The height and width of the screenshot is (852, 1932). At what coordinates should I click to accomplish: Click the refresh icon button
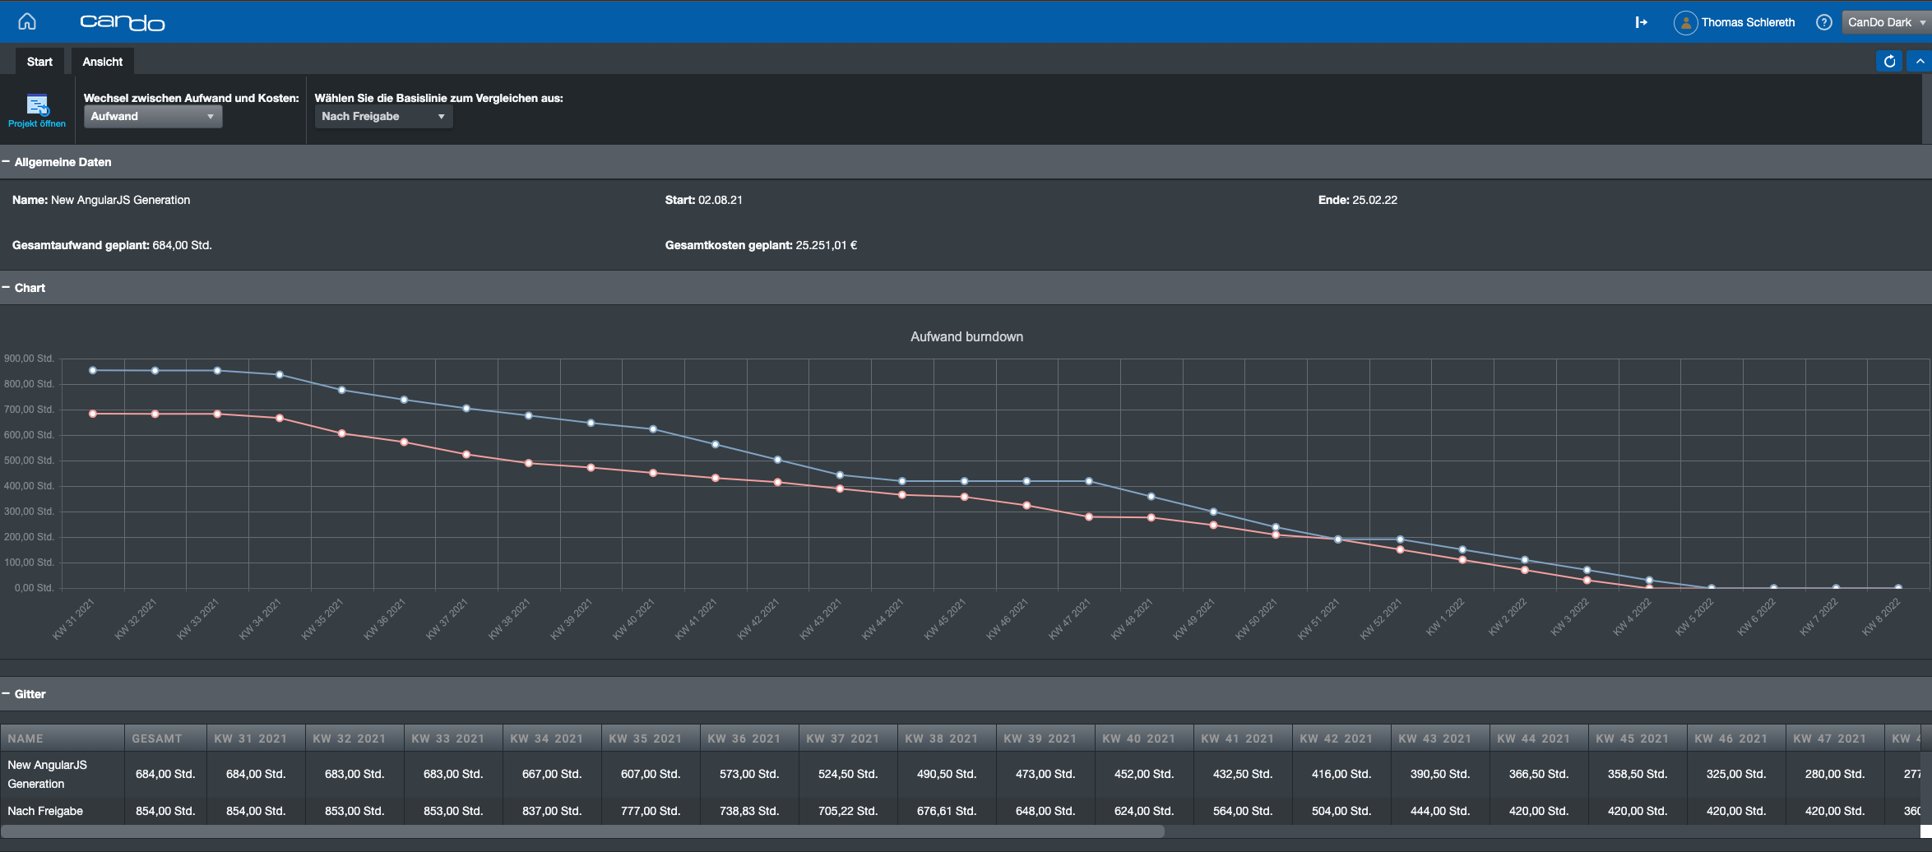click(x=1889, y=62)
